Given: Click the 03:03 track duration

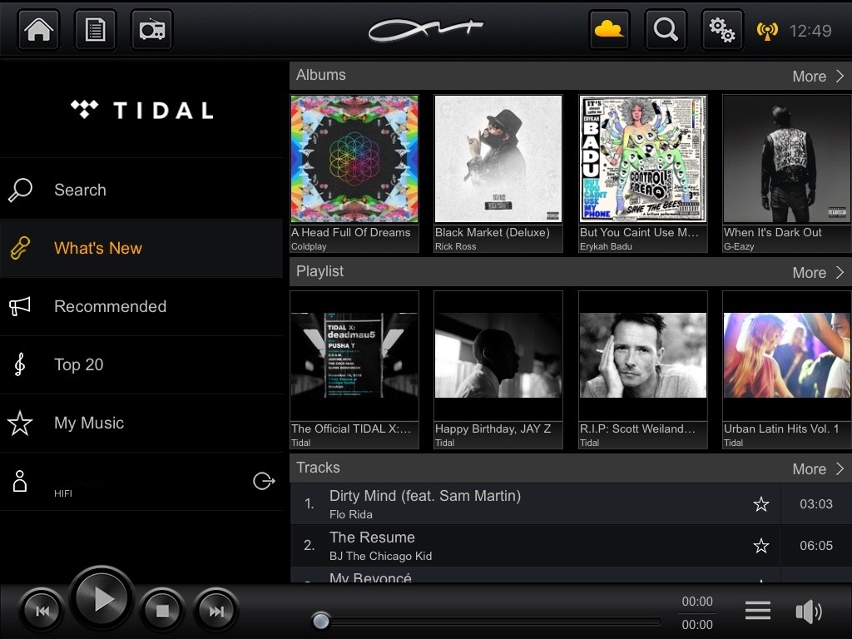Looking at the screenshot, I should 816,504.
